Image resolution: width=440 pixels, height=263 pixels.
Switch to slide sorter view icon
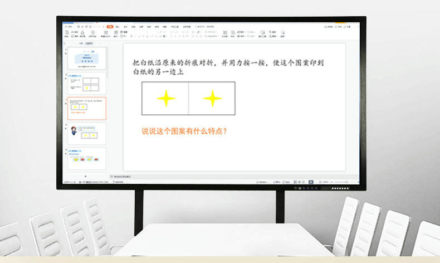pos(299,182)
